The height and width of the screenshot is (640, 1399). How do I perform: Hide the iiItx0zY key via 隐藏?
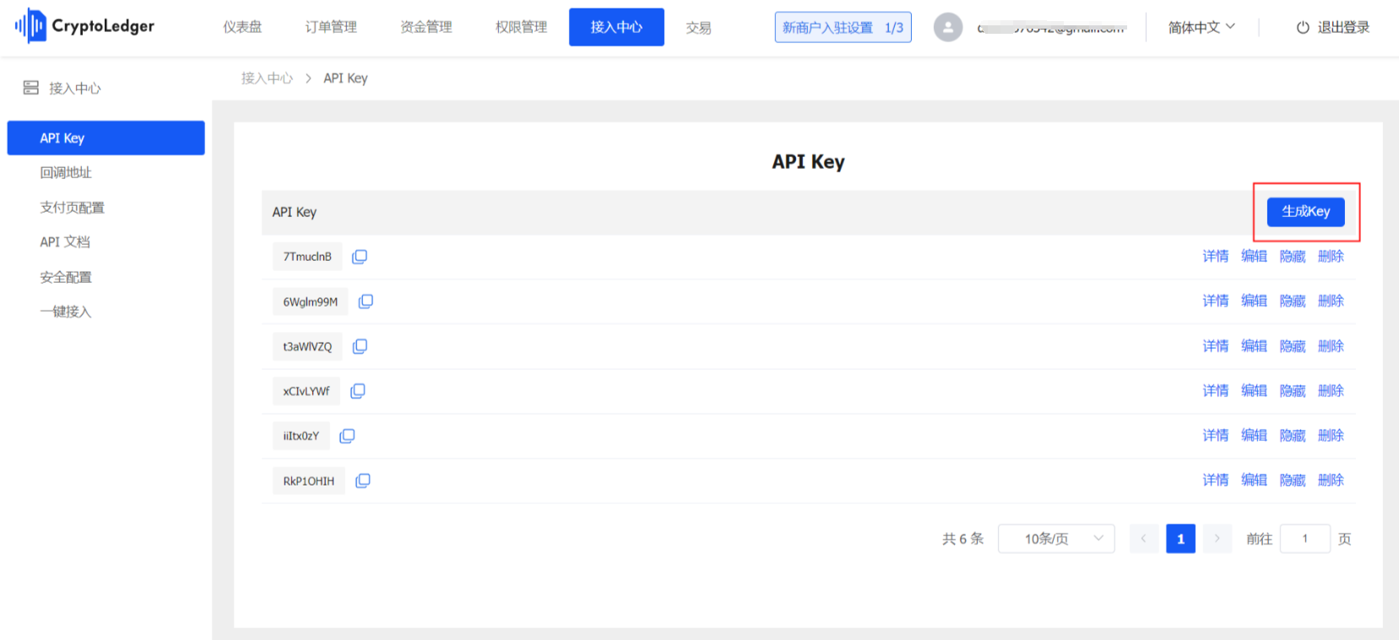tap(1293, 436)
